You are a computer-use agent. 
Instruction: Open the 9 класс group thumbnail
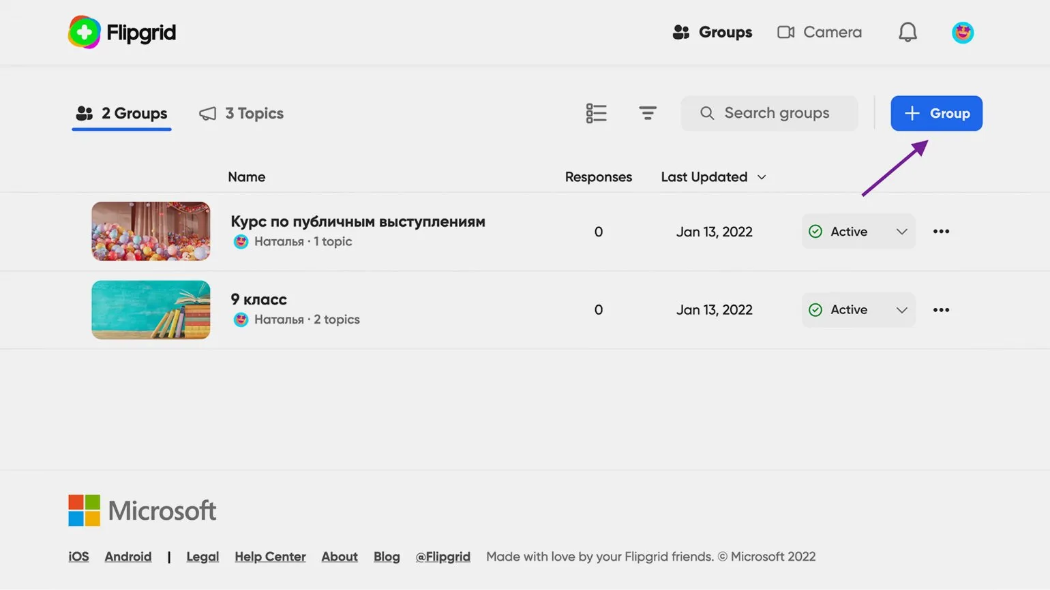[x=151, y=310]
